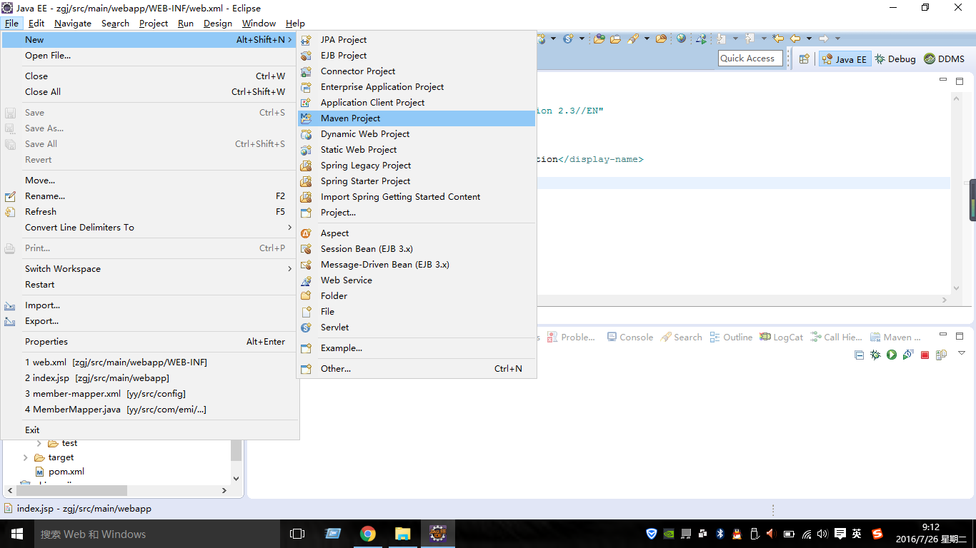Viewport: 976px width, 548px height.
Task: Open the search toolbar dropdown arrow
Action: coord(648,39)
